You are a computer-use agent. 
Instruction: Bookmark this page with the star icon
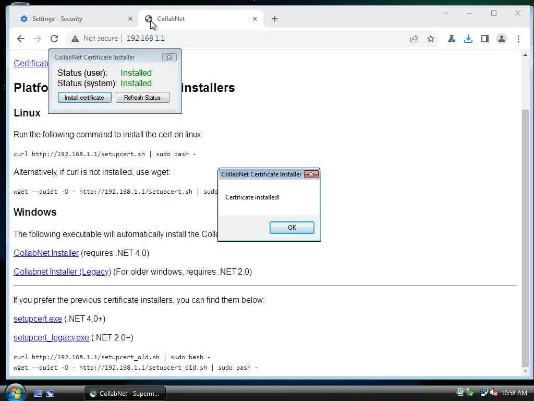click(x=431, y=39)
